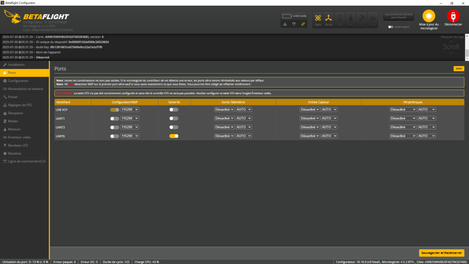Toggle Mode Expert switch
Viewport: 469px width, 264px height.
[x=391, y=27]
